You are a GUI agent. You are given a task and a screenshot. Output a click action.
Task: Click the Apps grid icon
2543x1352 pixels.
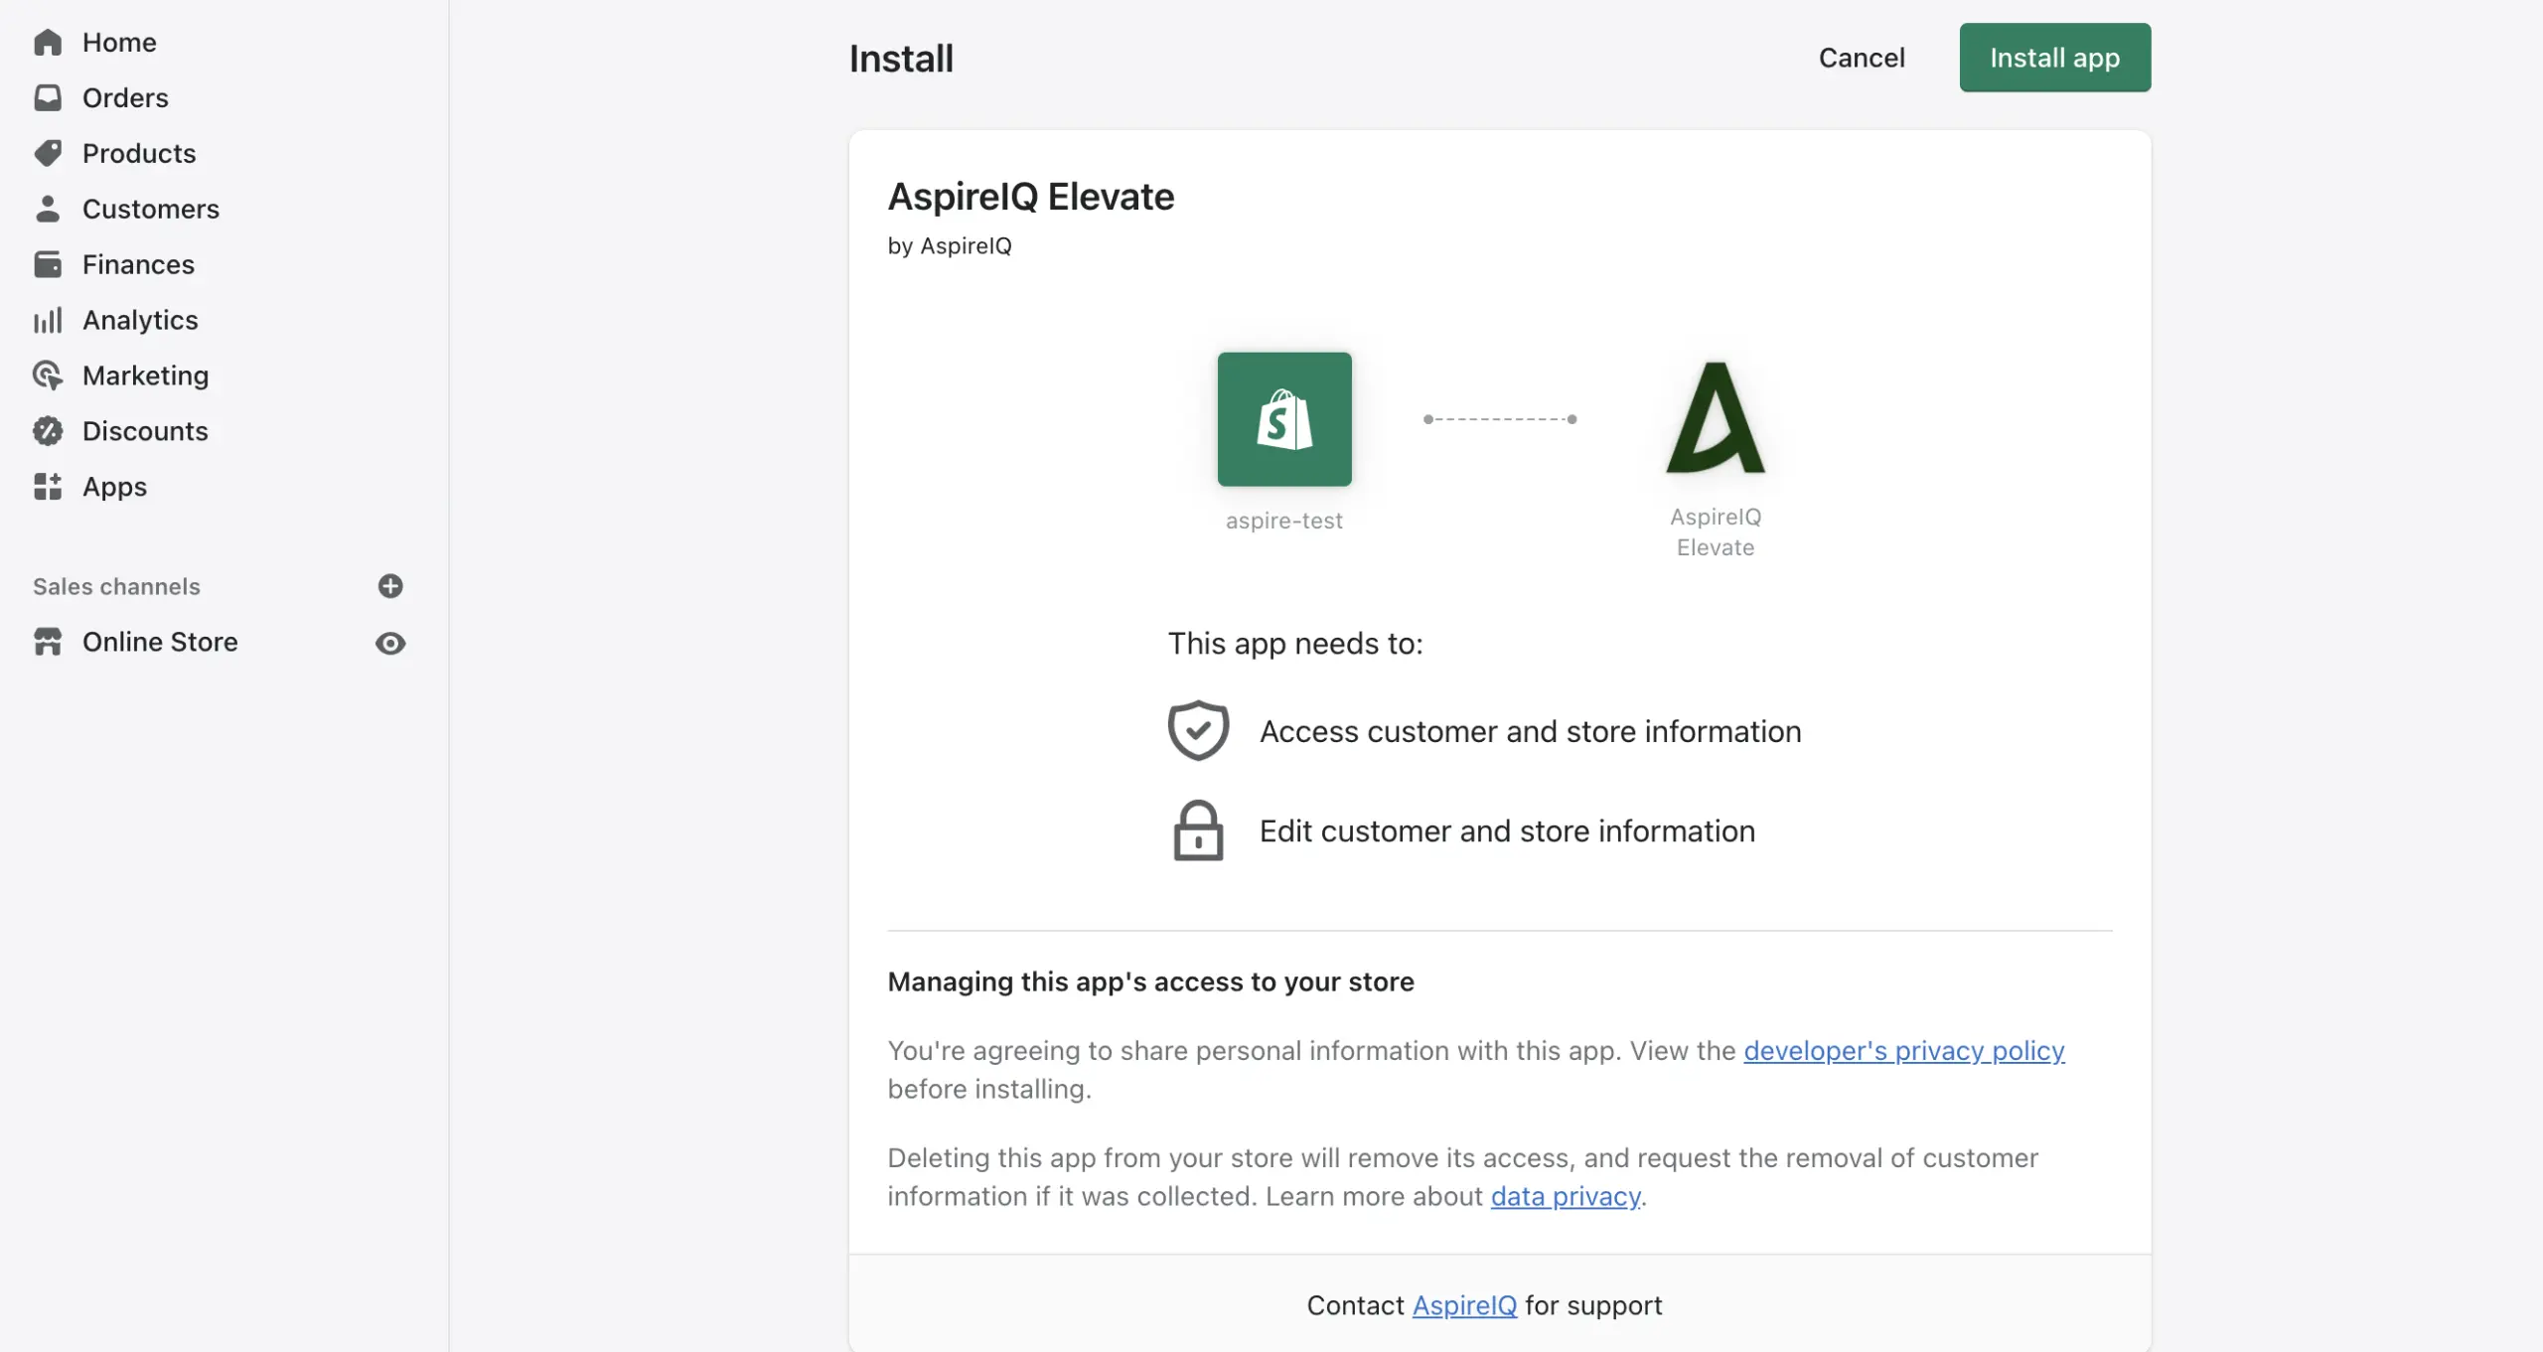(47, 487)
